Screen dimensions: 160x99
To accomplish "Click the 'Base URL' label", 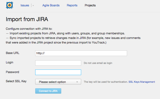I will point(13,53).
